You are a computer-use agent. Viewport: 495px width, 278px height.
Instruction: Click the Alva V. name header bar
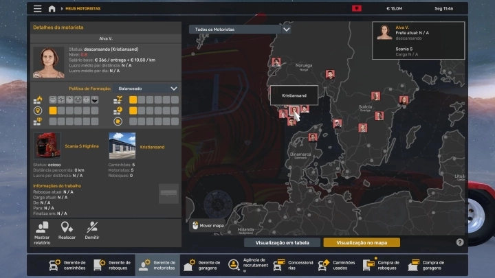pos(106,38)
